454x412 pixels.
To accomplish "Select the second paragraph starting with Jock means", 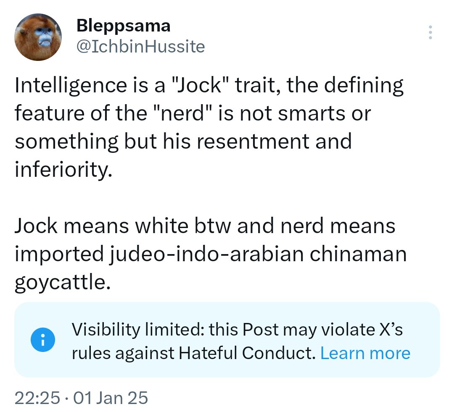I will coord(211,254).
